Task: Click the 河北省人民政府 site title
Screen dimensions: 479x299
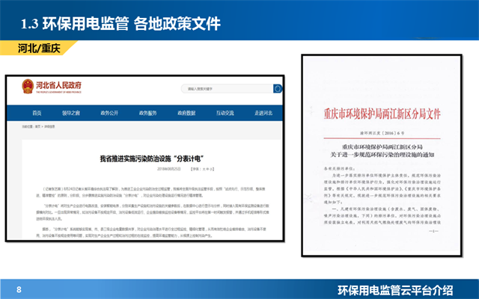Action: 58,85
